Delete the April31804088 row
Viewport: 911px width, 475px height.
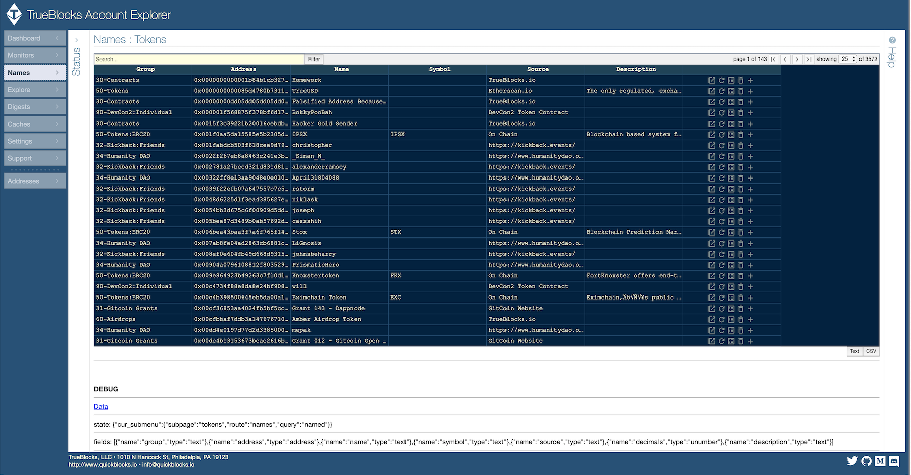point(740,178)
